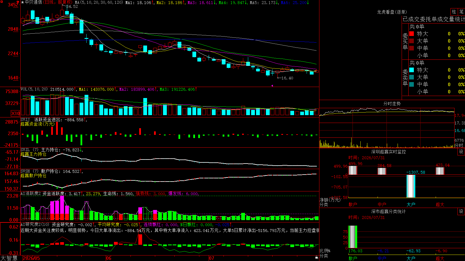
Task: Click the 16.40 low price annotation
Action: point(287,78)
